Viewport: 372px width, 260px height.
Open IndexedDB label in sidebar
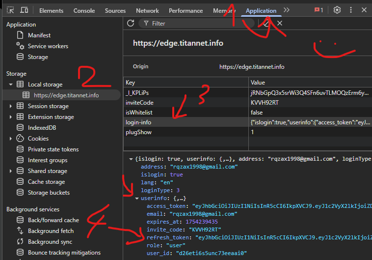(x=42, y=128)
